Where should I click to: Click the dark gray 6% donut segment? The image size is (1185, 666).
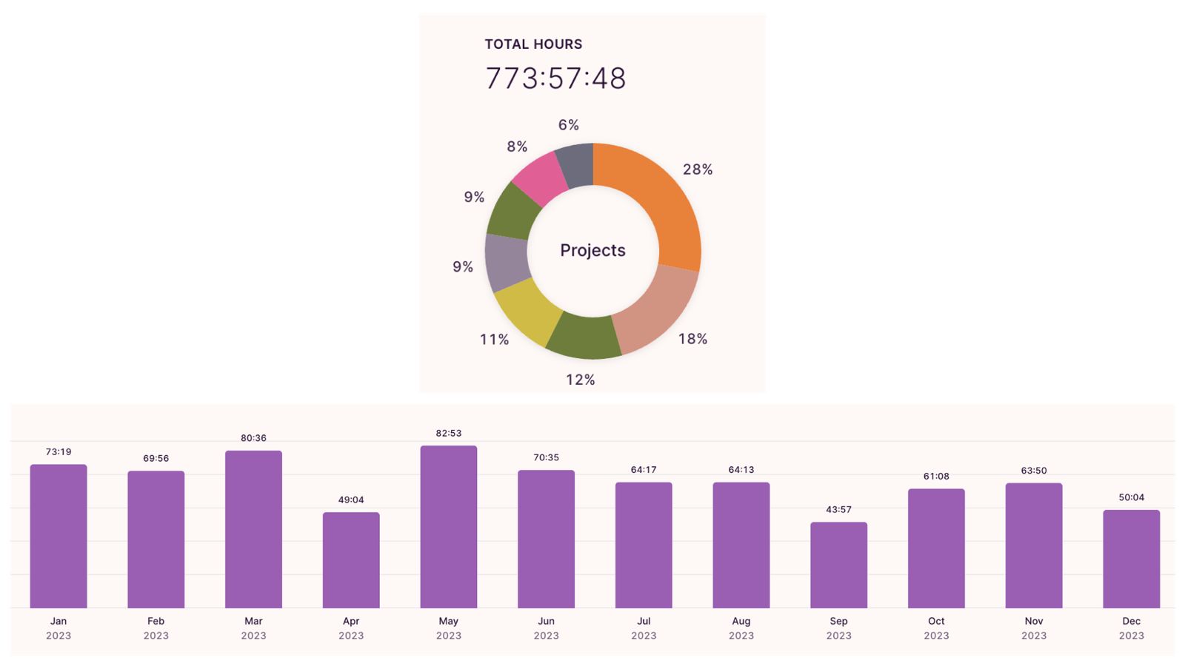click(x=575, y=164)
